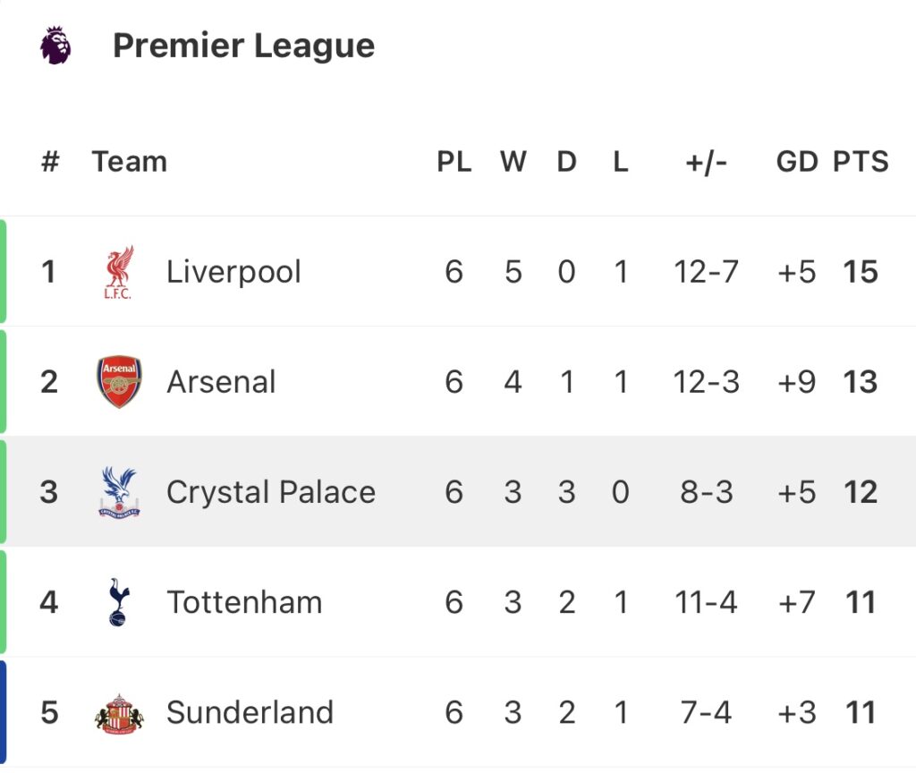Sort table by PTS column header
This screenshot has height=773, width=916.
coord(861,162)
